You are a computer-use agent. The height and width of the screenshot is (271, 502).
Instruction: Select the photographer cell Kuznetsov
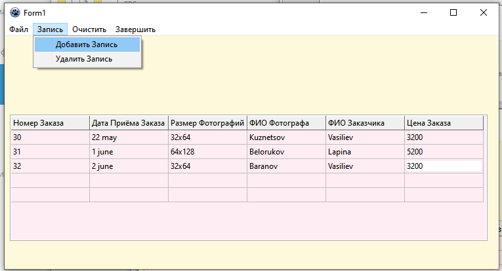click(x=287, y=137)
